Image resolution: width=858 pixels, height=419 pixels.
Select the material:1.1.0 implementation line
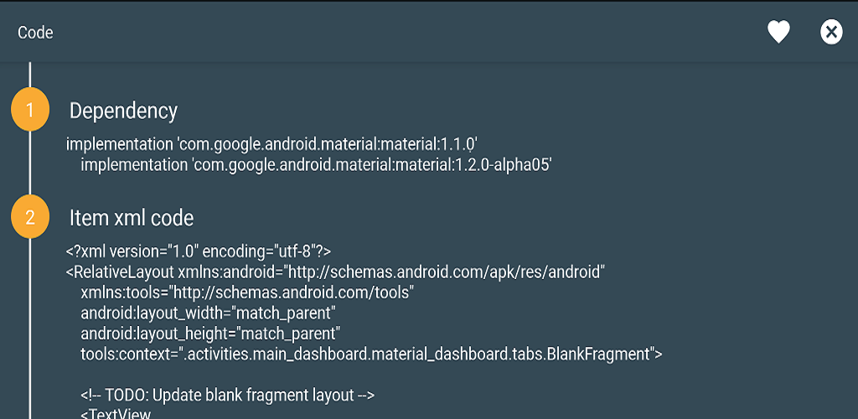(272, 144)
